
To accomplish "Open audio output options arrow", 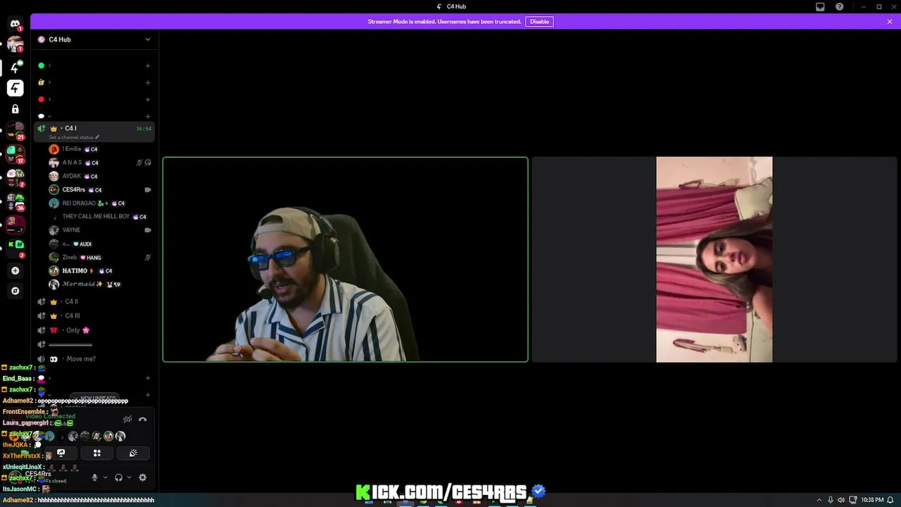I will 129,477.
